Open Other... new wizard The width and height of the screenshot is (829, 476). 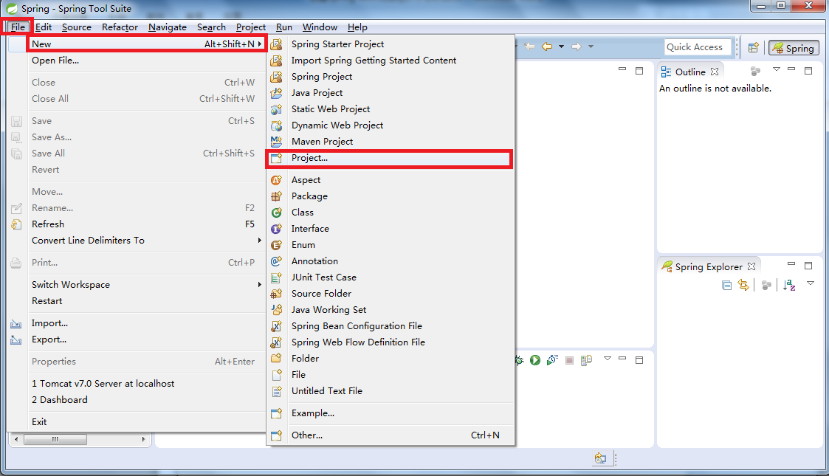390,435
